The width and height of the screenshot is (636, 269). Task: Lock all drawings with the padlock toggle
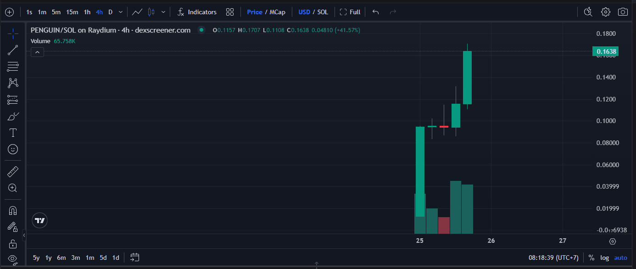(x=13, y=243)
